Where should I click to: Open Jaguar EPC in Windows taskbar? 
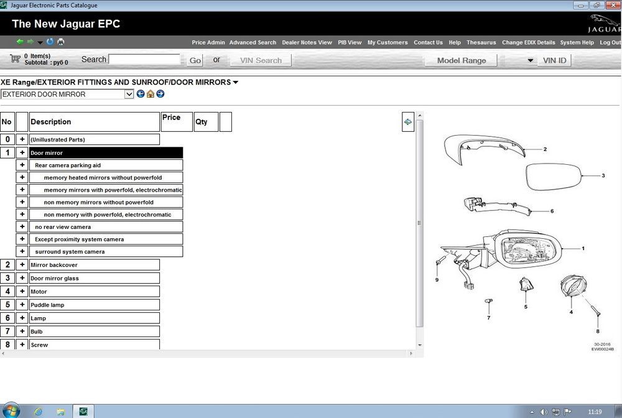pyautogui.click(x=83, y=411)
